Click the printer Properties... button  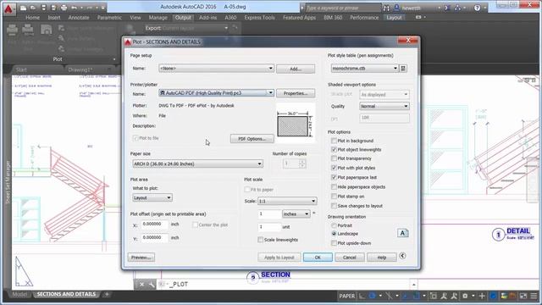coord(296,93)
